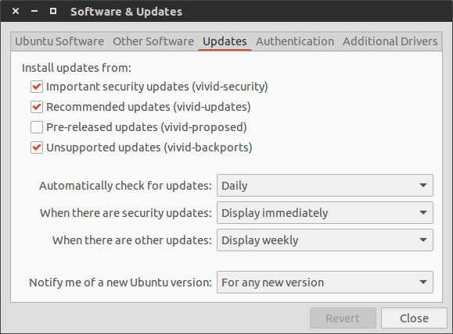Screen dimensions: 453x334
Task: Select the Updates tab
Action: [225, 41]
